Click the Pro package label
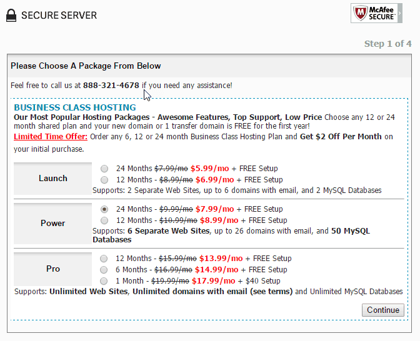420x341 pixels. (52, 269)
